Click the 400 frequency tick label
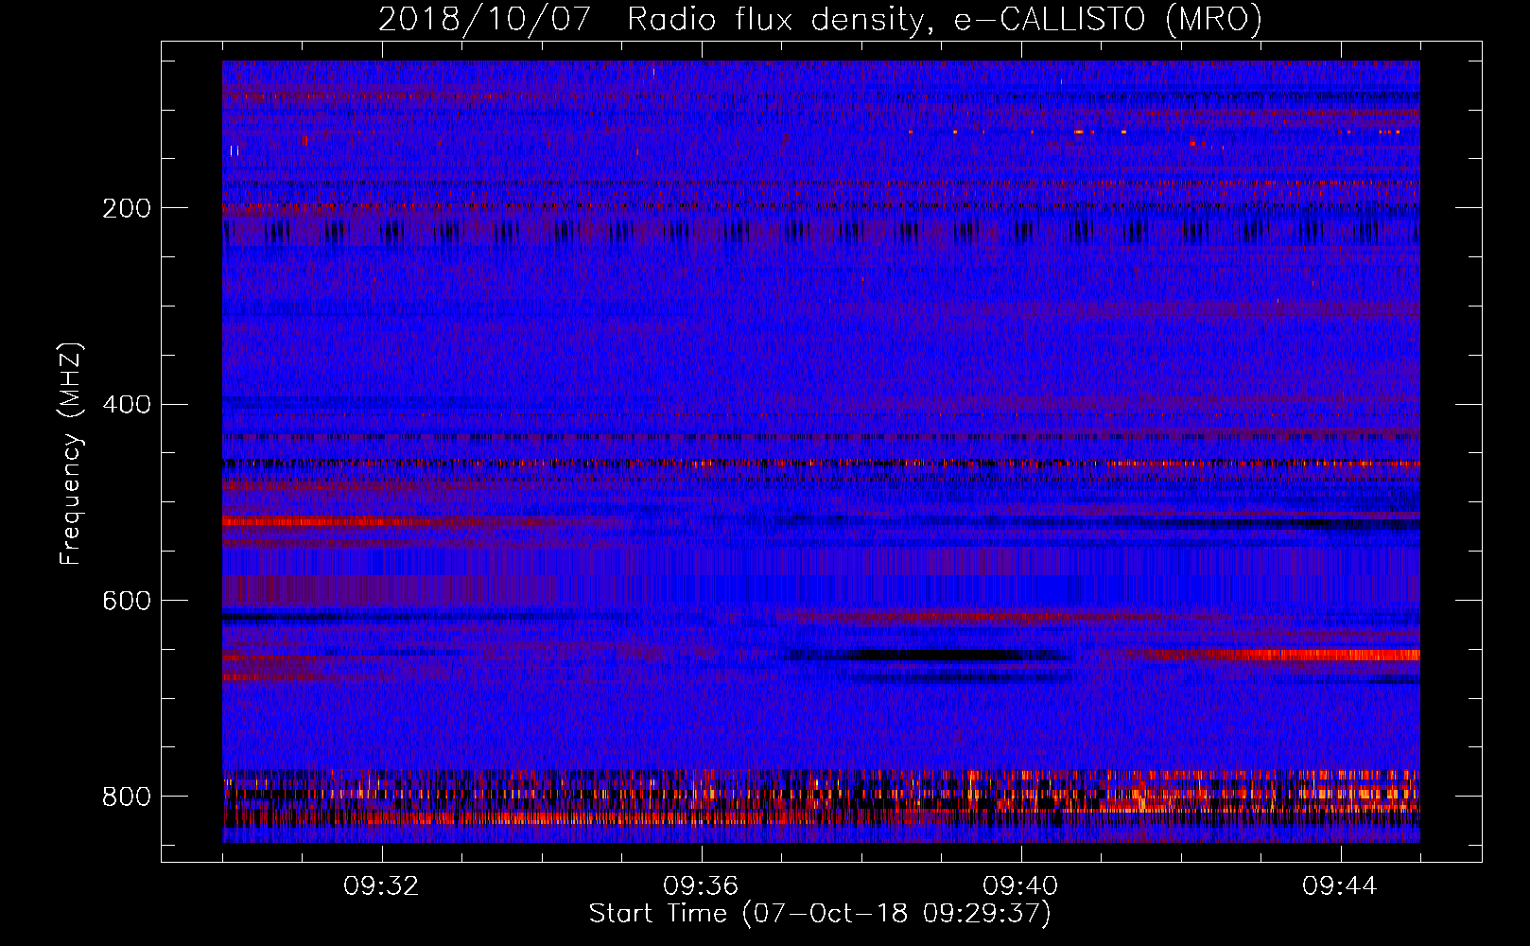The height and width of the screenshot is (946, 1530). [x=127, y=405]
